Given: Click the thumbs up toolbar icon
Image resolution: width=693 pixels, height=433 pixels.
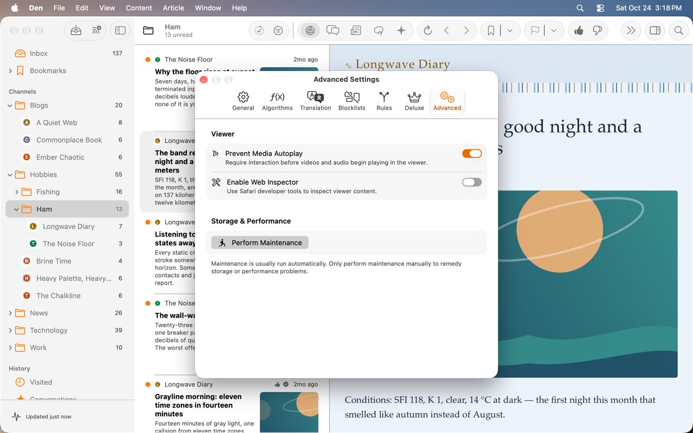Looking at the screenshot, I should (x=579, y=31).
